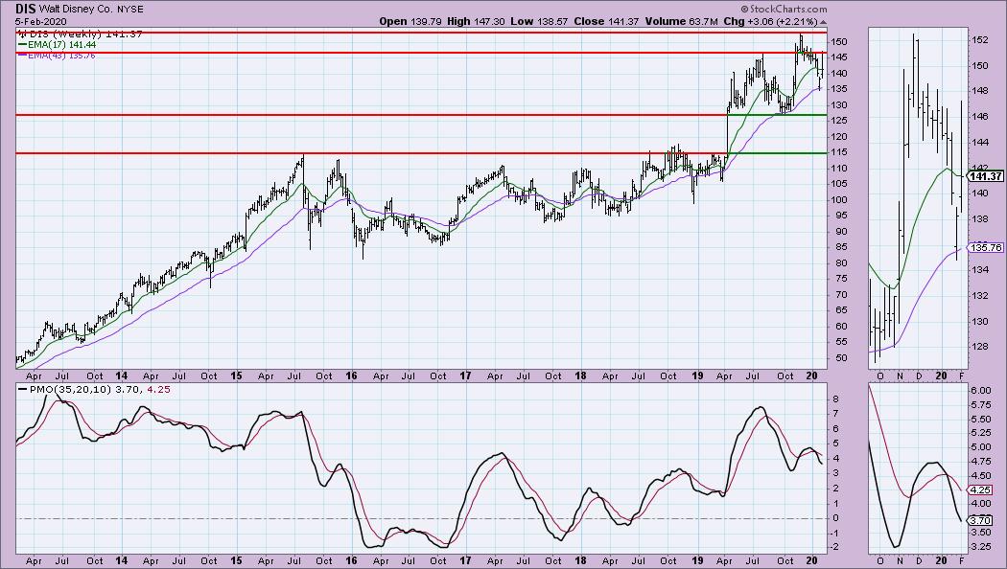Click the 141.37 price tag in zoom panel
The width and height of the screenshot is (1007, 569).
coord(985,176)
